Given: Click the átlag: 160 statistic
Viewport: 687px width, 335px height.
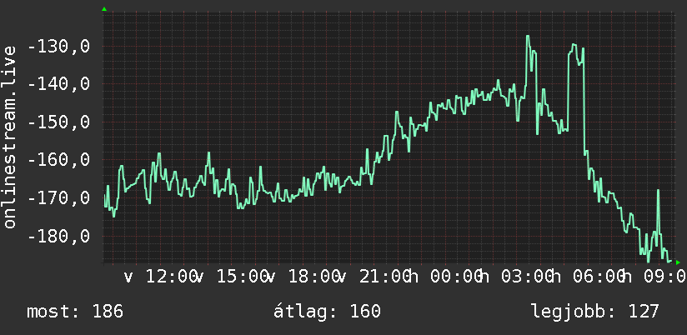Looking at the screenshot, I should (328, 312).
